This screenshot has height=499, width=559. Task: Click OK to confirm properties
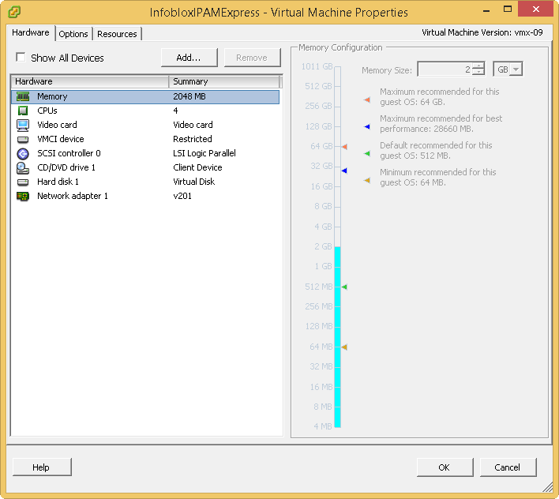445,467
